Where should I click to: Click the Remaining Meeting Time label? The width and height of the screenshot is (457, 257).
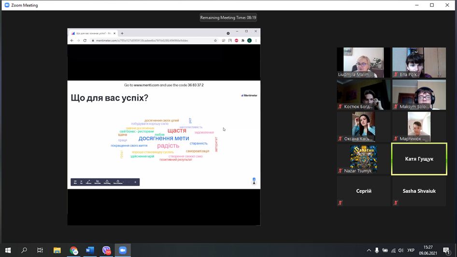click(x=228, y=17)
